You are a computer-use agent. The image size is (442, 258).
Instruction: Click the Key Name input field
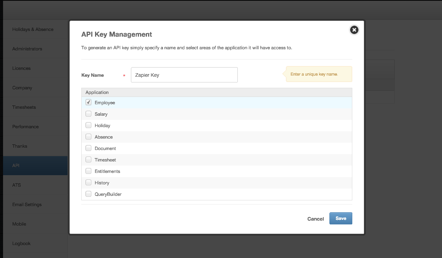(184, 75)
